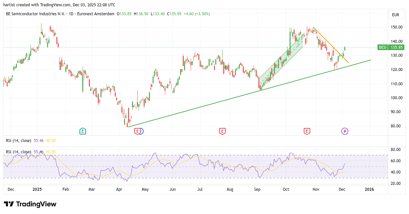
Task: Click the purple lightning event marker
Action: 345,131
